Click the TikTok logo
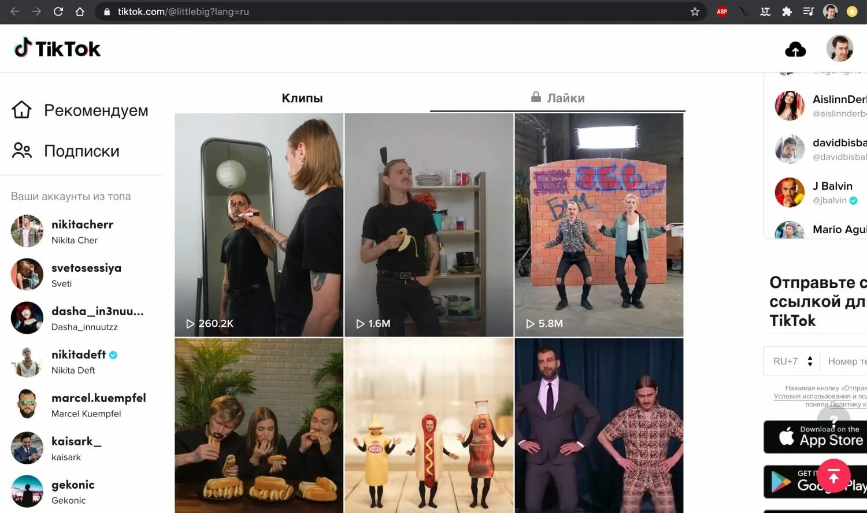The image size is (867, 513). pos(57,49)
